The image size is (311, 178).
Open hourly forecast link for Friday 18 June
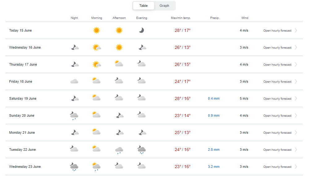click(277, 82)
